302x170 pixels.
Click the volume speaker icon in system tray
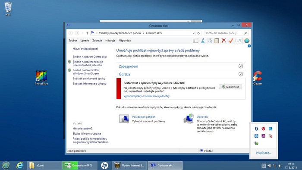[280, 166]
